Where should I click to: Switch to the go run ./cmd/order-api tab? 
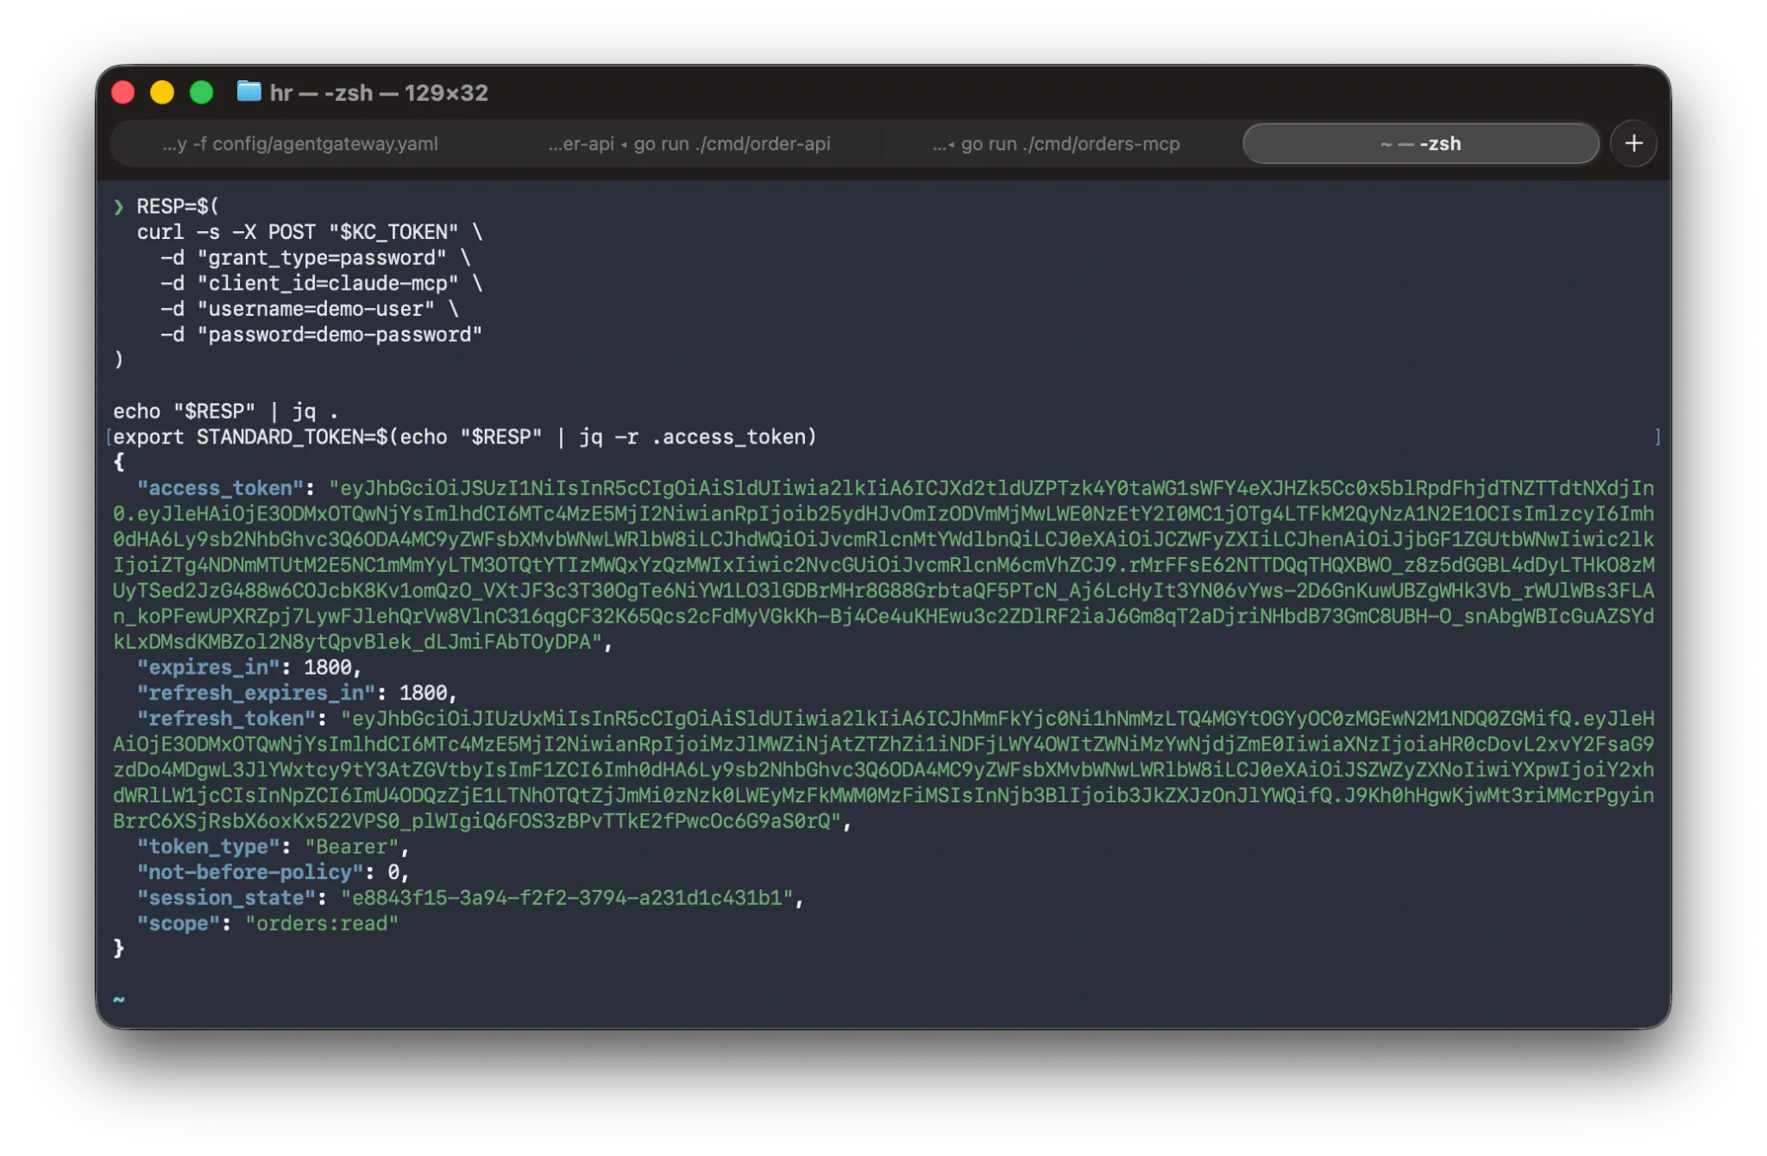pyautogui.click(x=689, y=143)
